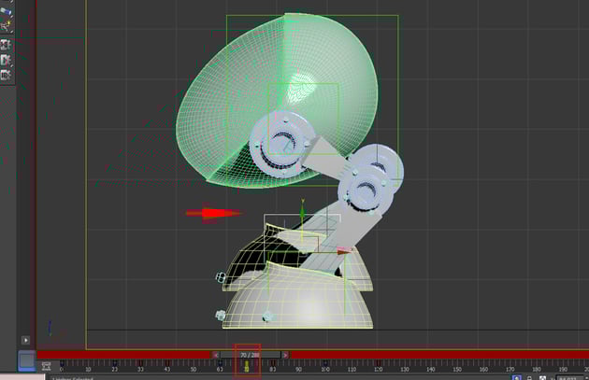Click the helper icon at the lower dome's left
This screenshot has height=380, width=589.
(x=221, y=315)
